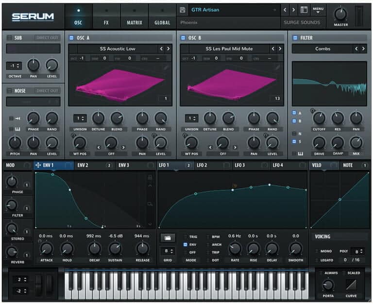This screenshot has width=373, height=304.
Task: Click the Master volume knob
Action: (x=340, y=14)
